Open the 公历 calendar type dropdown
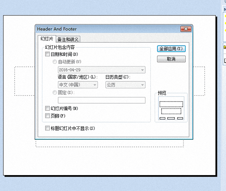 pos(125,85)
